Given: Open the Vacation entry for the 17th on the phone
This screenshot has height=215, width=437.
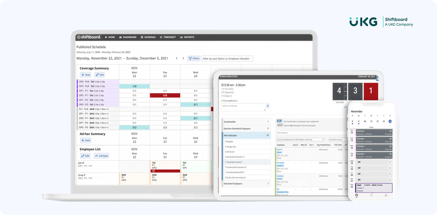Looking at the screenshot, I should tap(374, 156).
